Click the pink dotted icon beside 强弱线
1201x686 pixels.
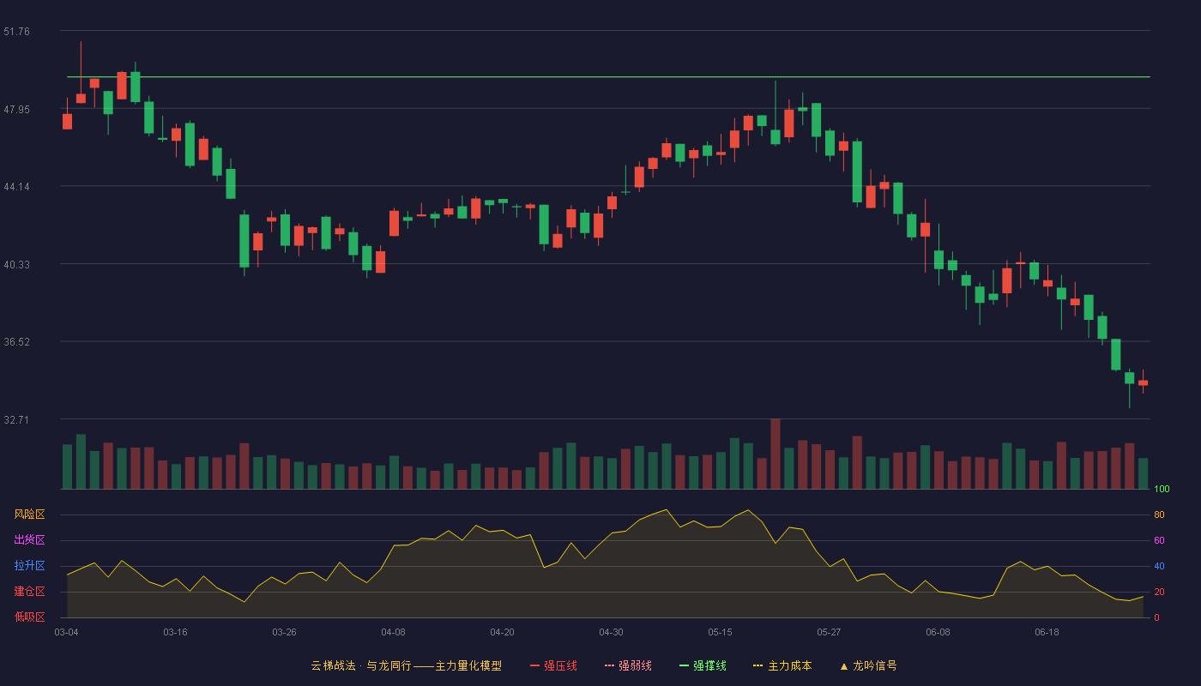pos(609,665)
